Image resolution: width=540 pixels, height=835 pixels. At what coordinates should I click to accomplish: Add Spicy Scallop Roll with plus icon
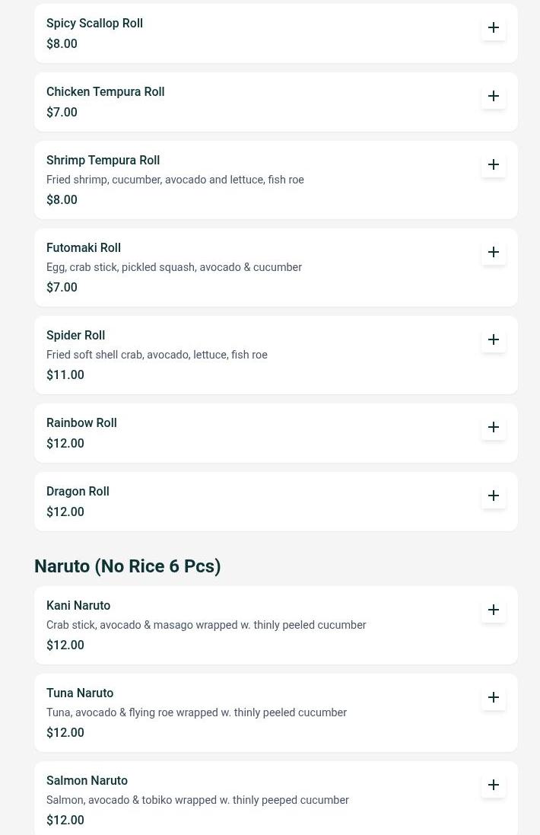tap(493, 27)
